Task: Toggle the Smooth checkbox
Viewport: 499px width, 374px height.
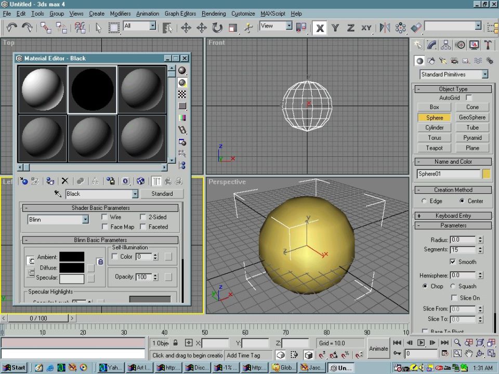Action: (453, 262)
